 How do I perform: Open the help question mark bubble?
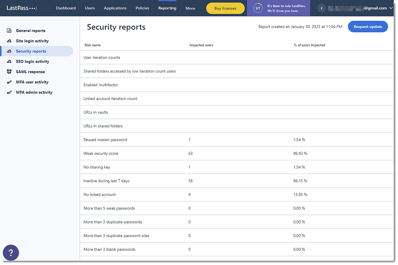[11, 253]
